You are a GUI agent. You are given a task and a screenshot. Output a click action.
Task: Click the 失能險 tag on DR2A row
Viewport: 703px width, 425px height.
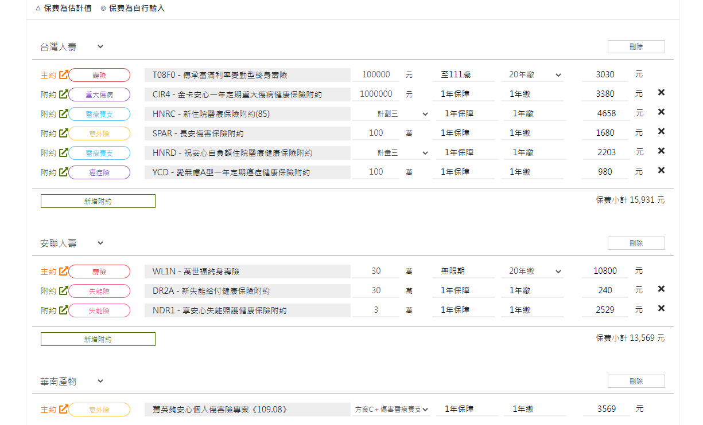[99, 291]
